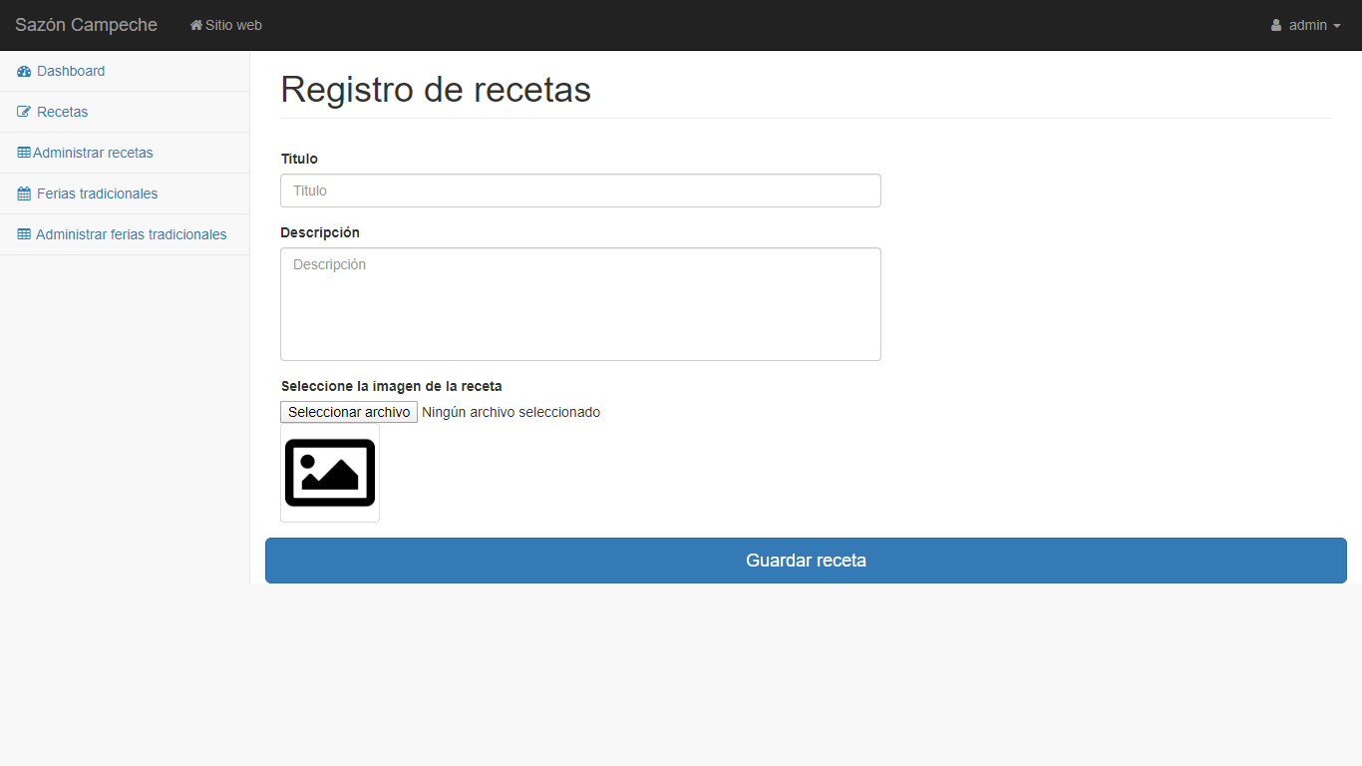Click the table icon beside Administrar recetas
The width and height of the screenshot is (1362, 766).
click(22, 153)
